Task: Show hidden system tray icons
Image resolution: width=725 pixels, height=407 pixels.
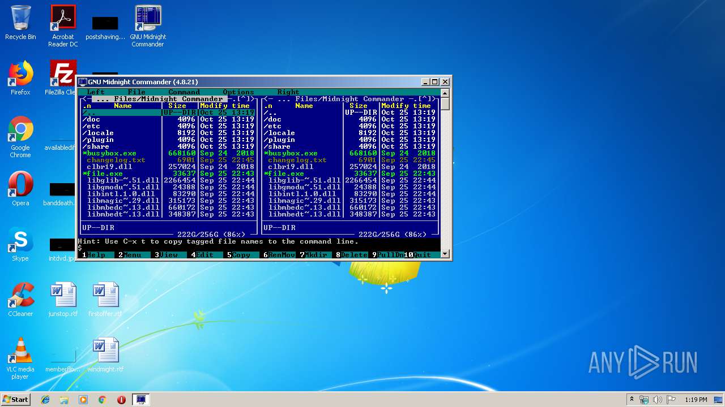Action: (x=632, y=400)
